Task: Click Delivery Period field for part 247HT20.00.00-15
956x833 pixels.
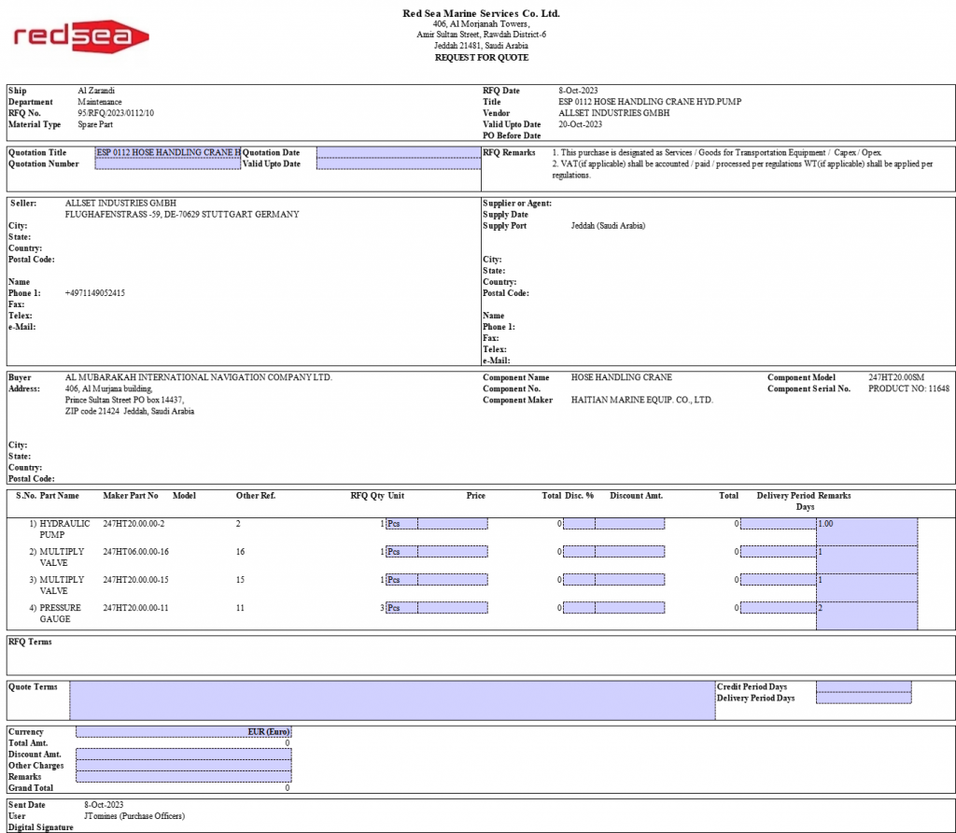Action: (779, 580)
